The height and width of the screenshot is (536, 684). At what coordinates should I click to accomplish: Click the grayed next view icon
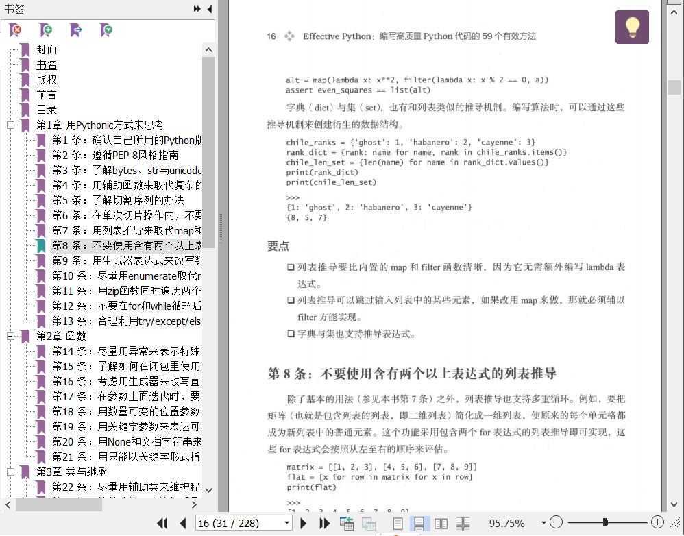[x=369, y=523]
